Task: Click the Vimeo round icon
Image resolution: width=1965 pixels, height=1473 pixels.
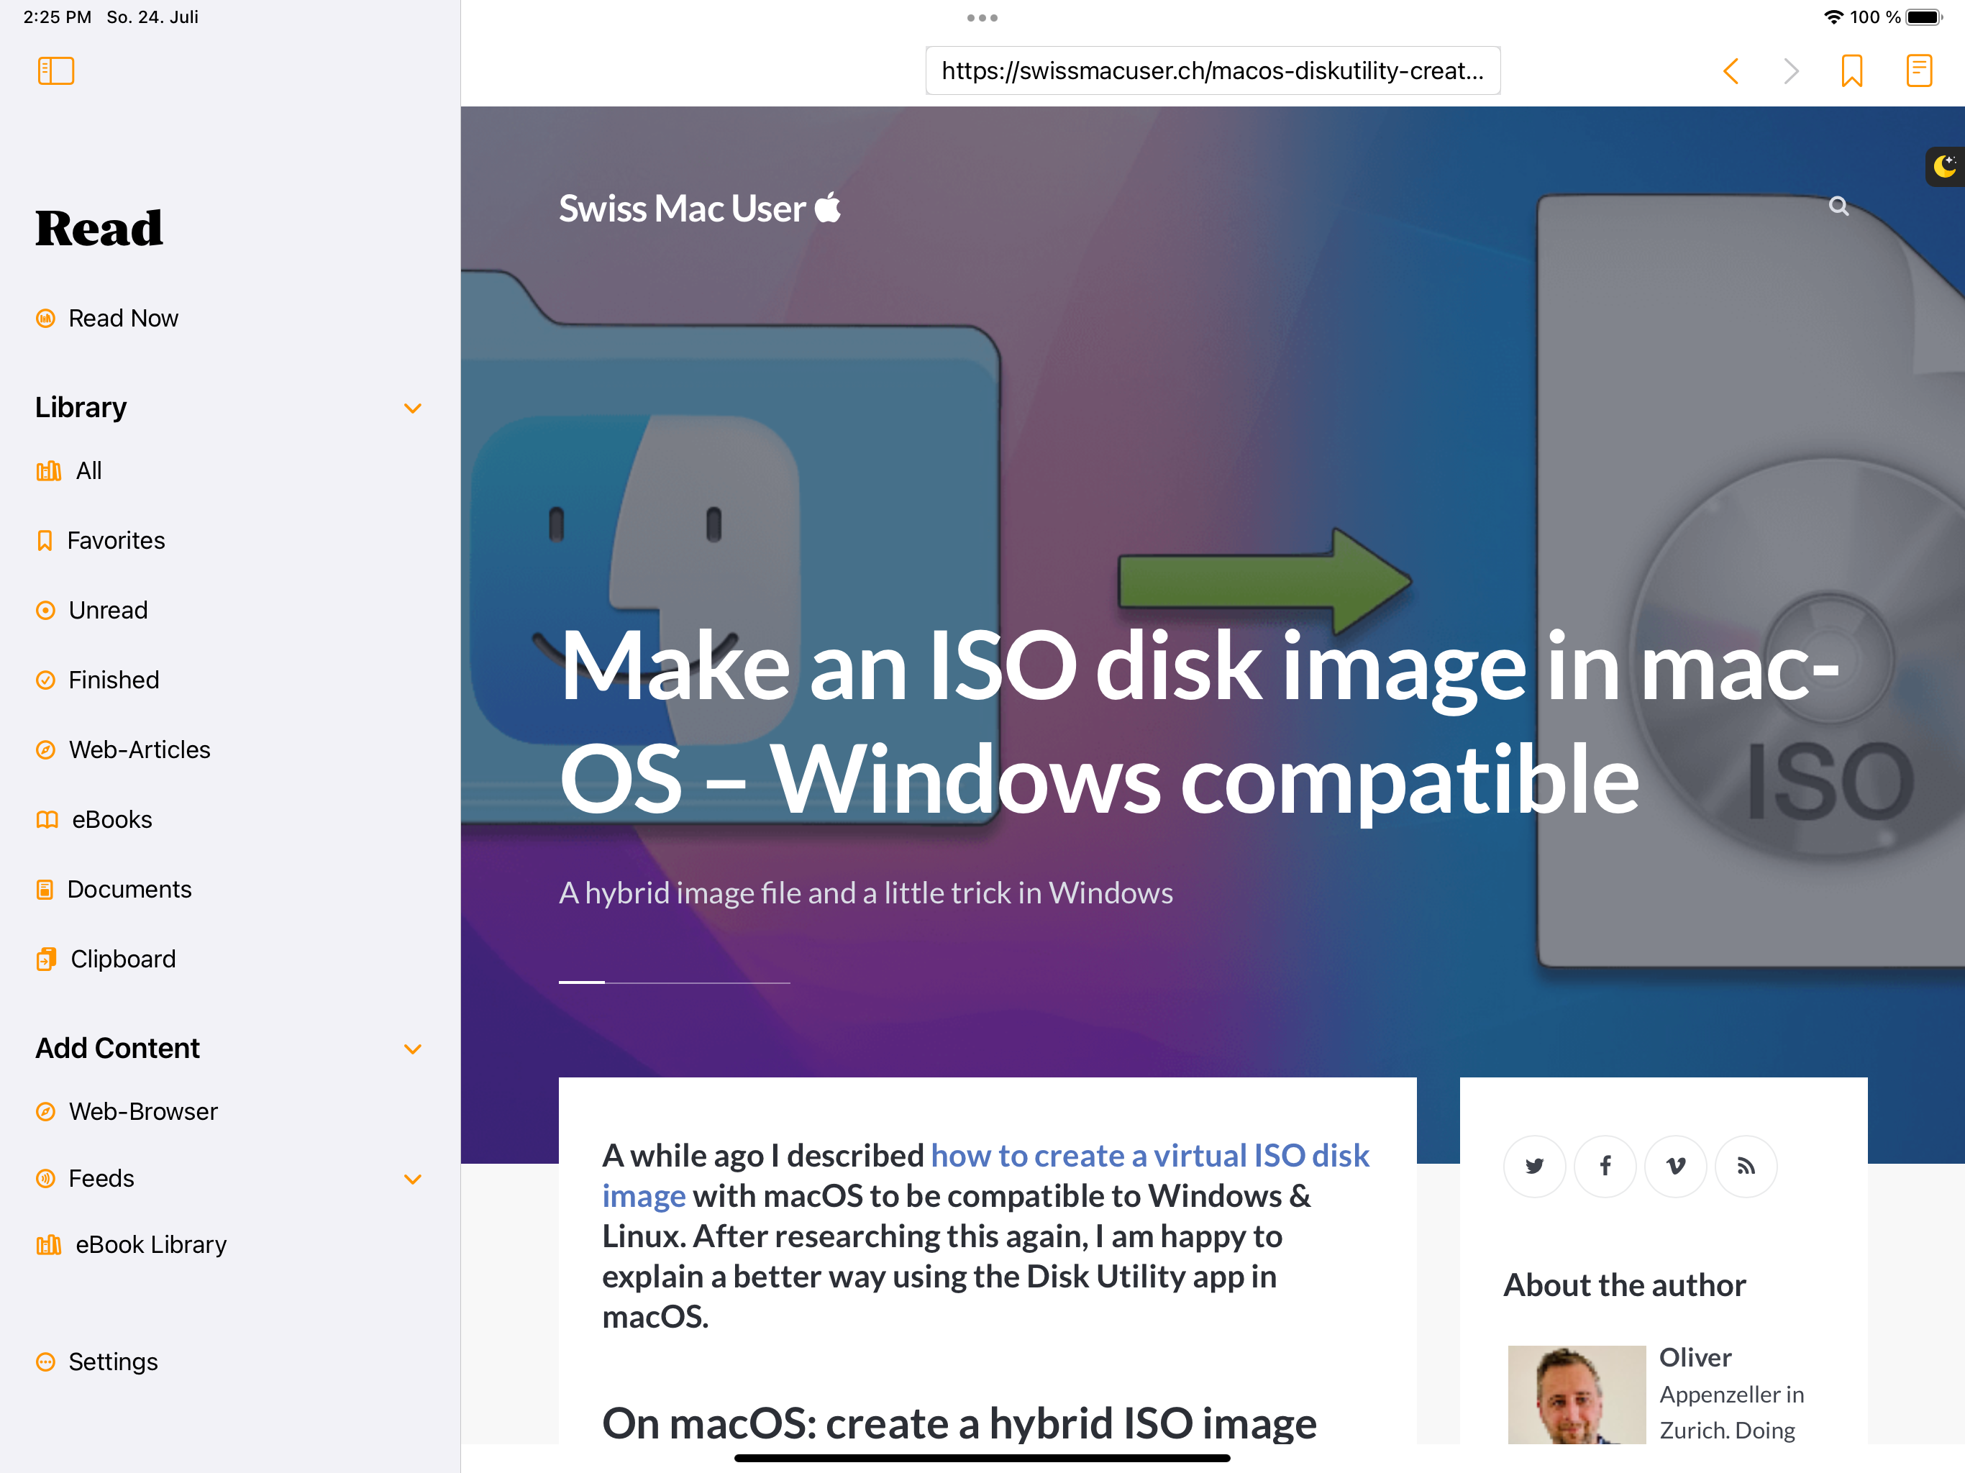Action: pos(1675,1167)
